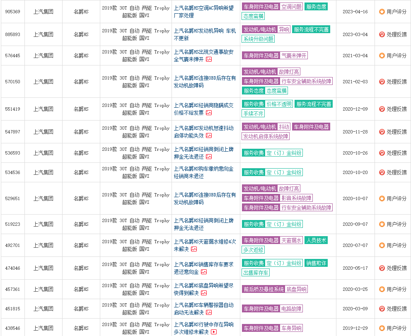
Task: Click image icon beside airbag-not-deployed complaint 576445
Action: click(x=209, y=59)
